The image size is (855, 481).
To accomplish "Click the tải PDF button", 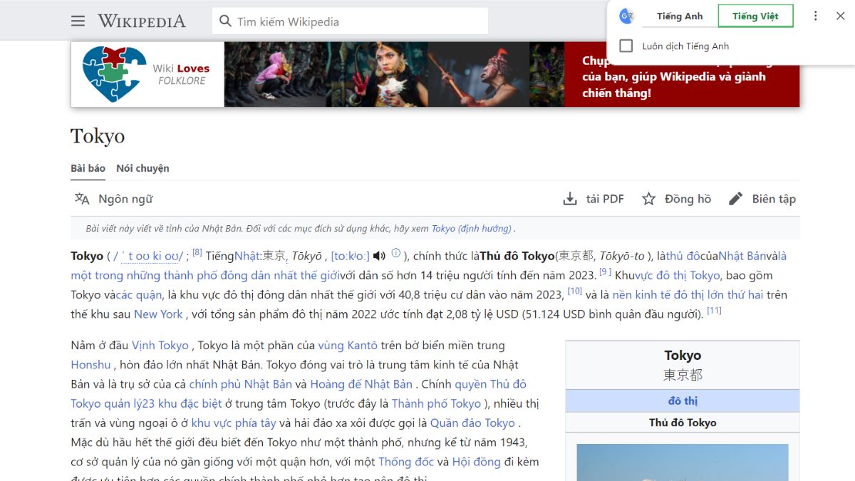I will [x=593, y=199].
